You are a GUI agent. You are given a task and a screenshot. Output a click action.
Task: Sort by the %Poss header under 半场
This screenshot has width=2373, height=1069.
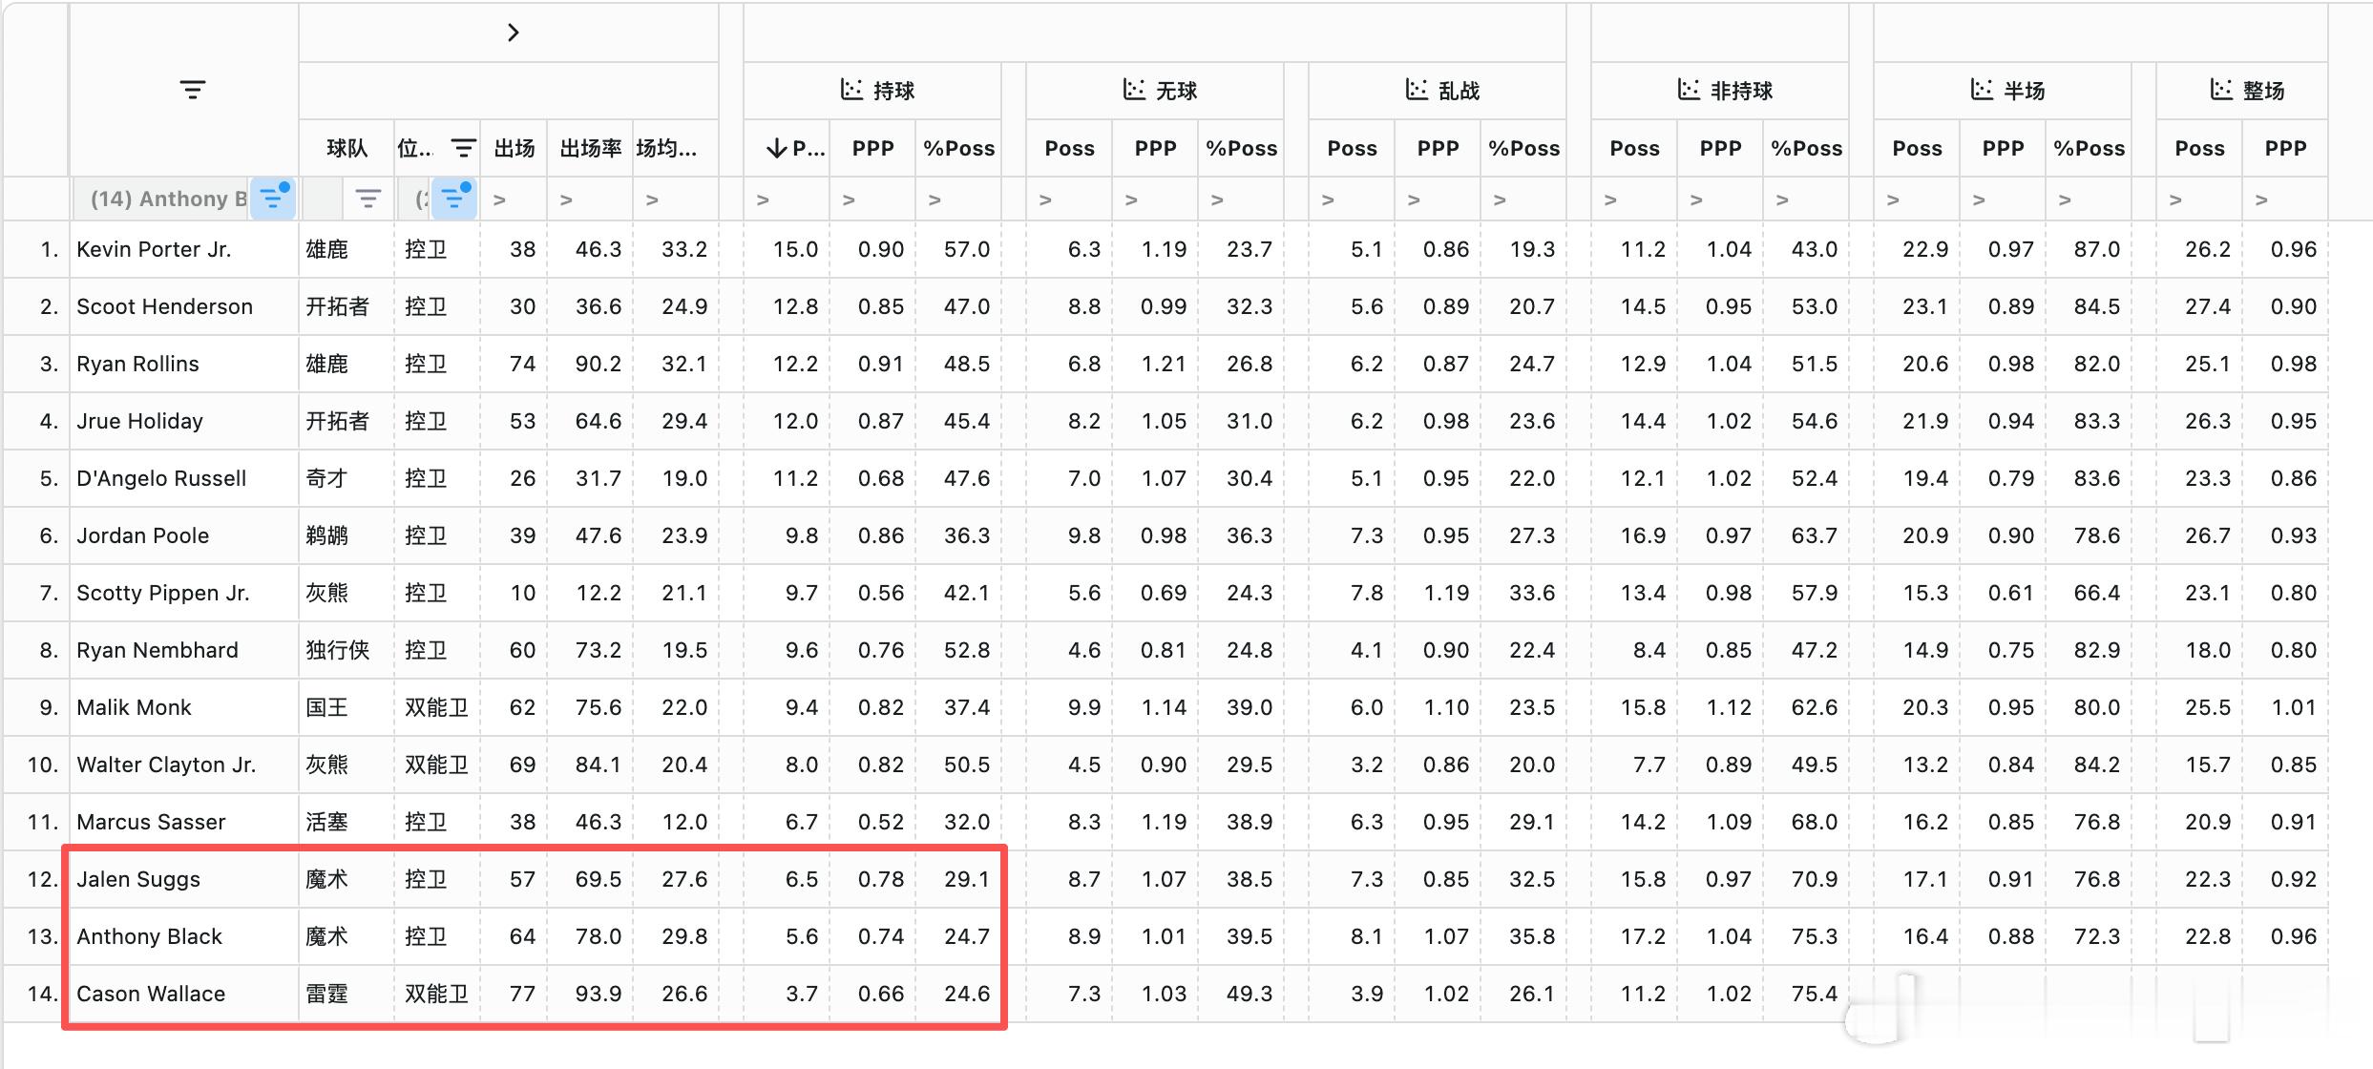2089,148
